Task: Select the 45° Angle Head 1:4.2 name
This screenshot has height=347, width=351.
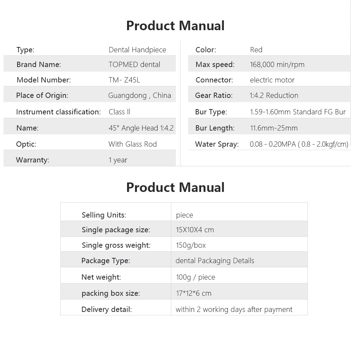Action: tap(141, 128)
